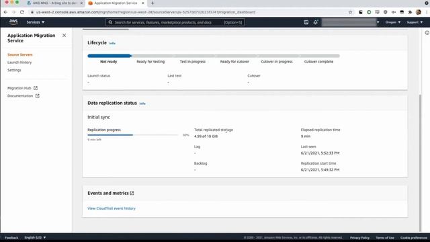This screenshot has height=242, width=430.
Task: Open the Services dropdown menu
Action: [36, 22]
